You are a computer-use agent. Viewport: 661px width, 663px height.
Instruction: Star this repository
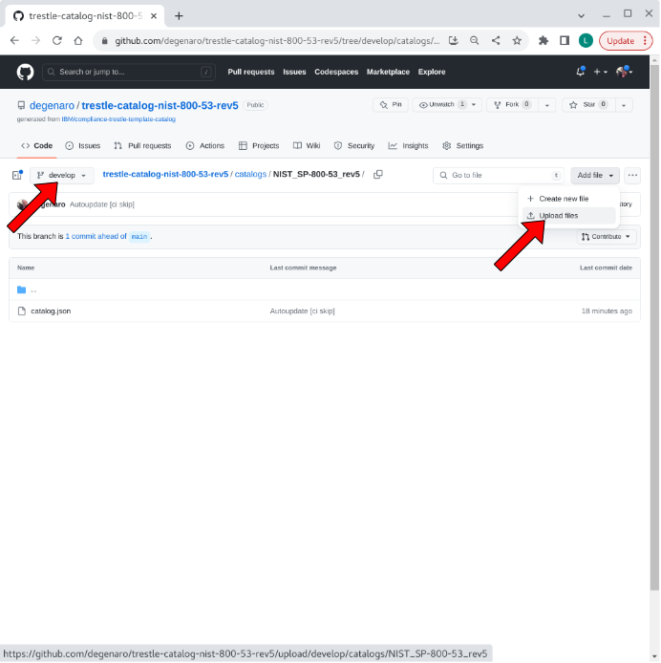pos(588,105)
